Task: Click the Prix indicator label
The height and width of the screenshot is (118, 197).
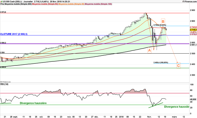Action: tap(2, 4)
